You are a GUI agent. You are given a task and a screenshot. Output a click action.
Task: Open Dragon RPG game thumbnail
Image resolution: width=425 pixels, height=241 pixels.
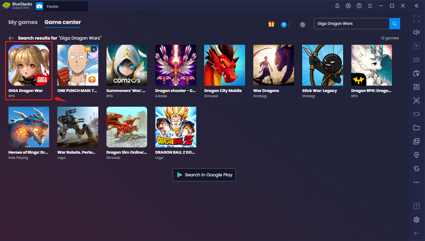pyautogui.click(x=372, y=65)
